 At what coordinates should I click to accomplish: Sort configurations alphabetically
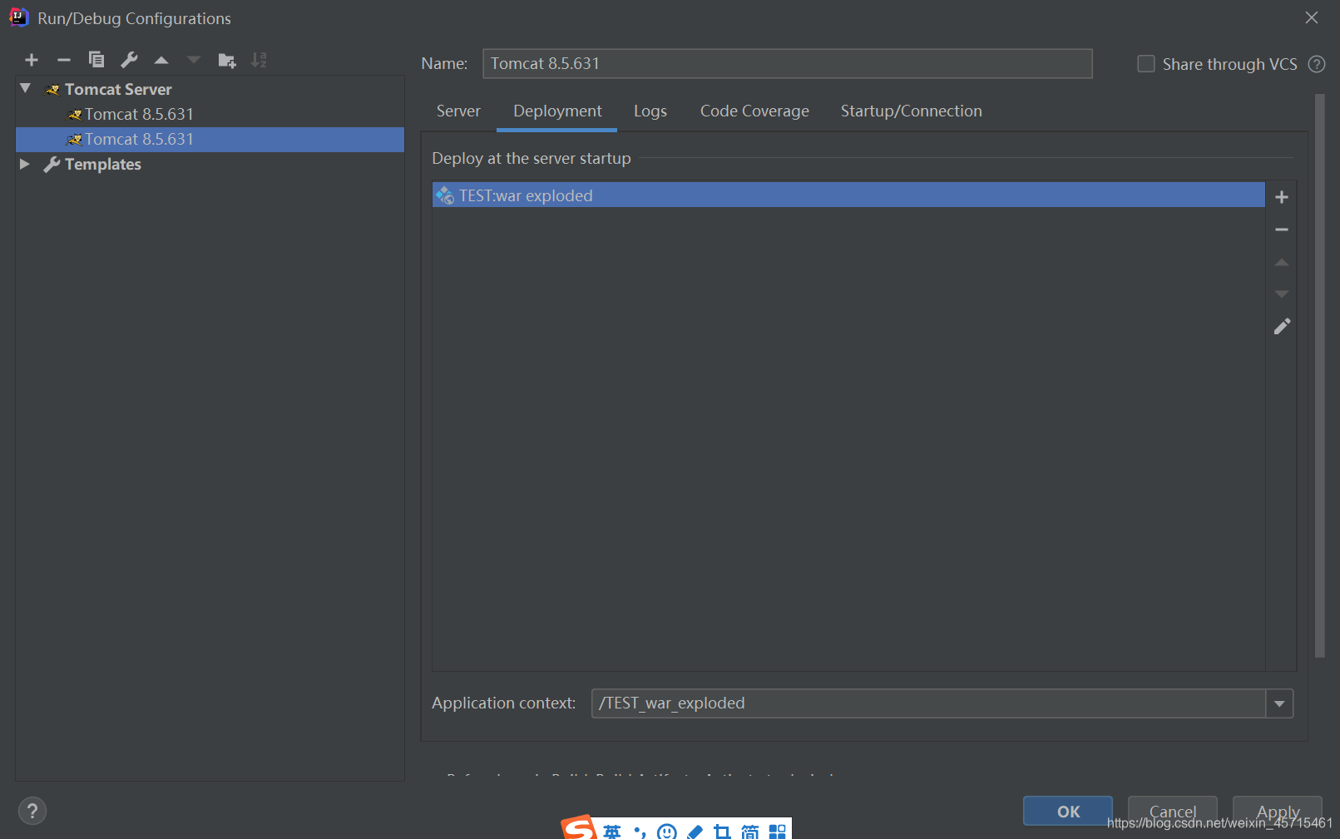point(260,60)
